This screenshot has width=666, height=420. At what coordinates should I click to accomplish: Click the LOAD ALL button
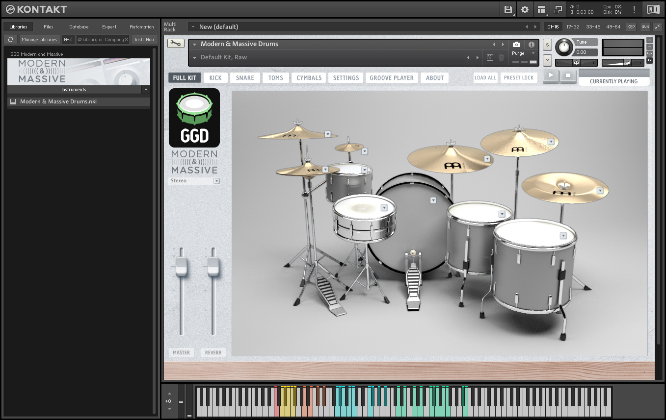point(485,77)
